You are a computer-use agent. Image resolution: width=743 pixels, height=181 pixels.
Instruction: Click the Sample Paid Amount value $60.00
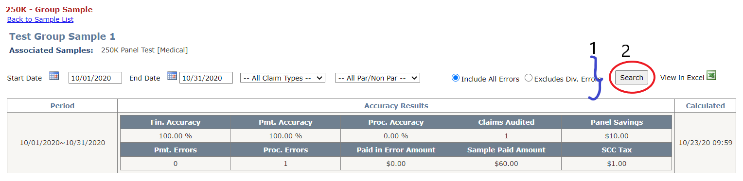506,164
